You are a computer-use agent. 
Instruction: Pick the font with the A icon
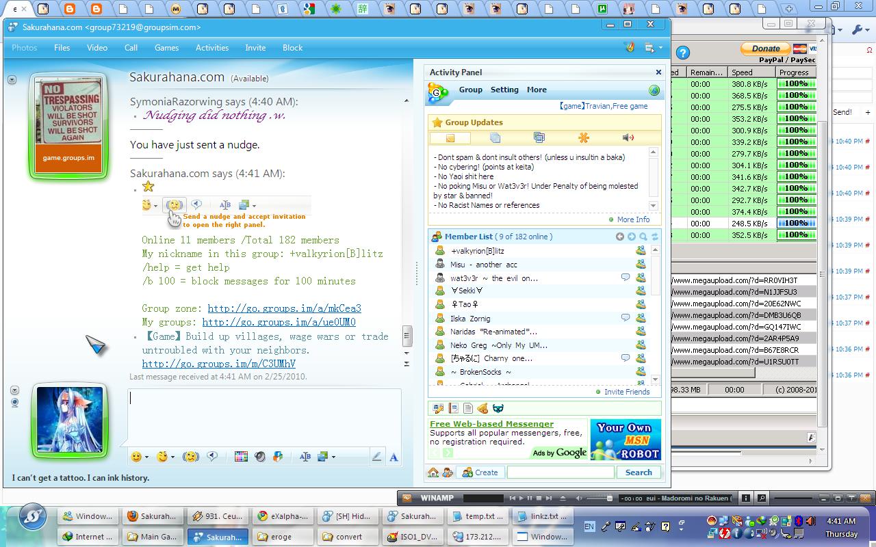(394, 457)
